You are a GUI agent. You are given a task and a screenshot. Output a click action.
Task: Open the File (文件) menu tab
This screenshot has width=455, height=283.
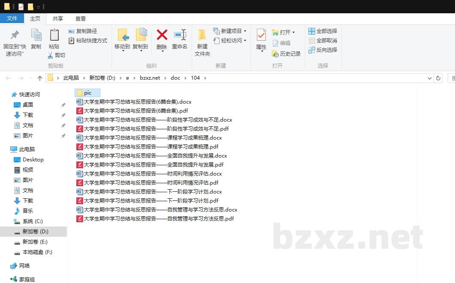(12, 18)
